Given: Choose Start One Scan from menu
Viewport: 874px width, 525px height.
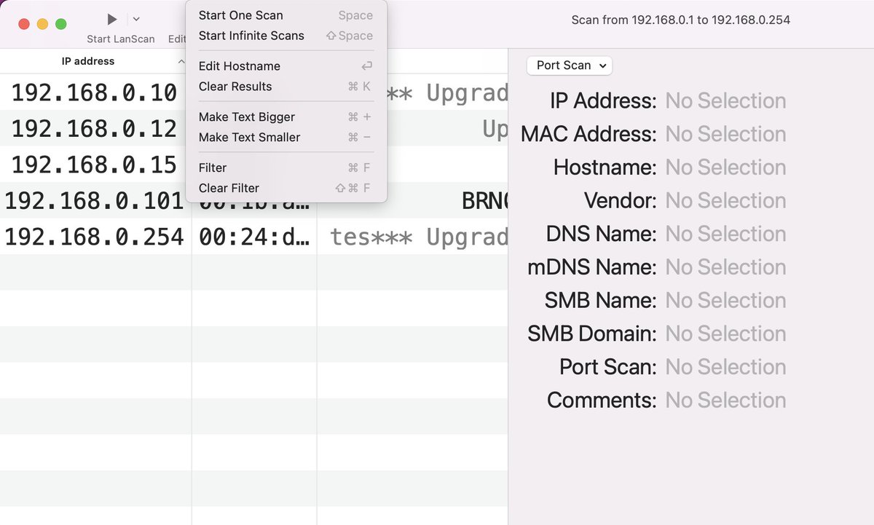Looking at the screenshot, I should tap(286, 15).
